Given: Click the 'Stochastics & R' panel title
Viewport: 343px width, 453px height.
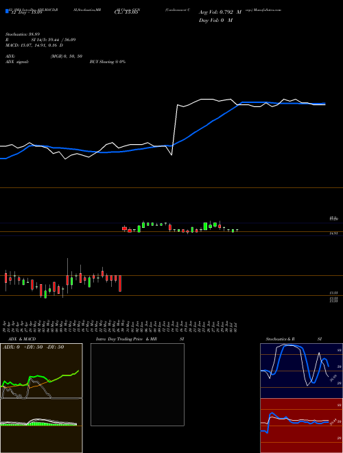Looking at the screenshot, I should 280,339.
